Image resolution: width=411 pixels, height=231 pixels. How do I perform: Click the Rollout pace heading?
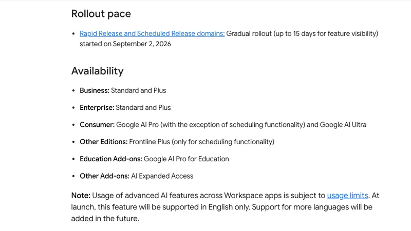(x=101, y=14)
